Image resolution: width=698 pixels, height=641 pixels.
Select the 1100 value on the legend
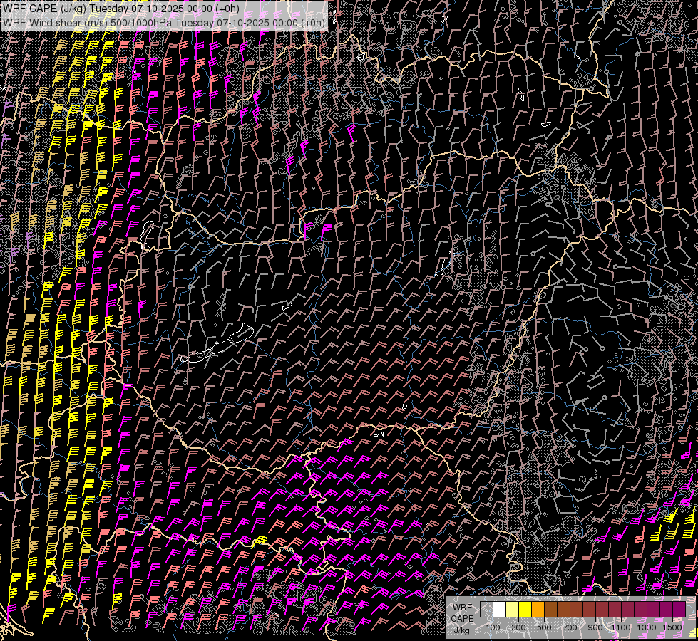tap(621, 627)
